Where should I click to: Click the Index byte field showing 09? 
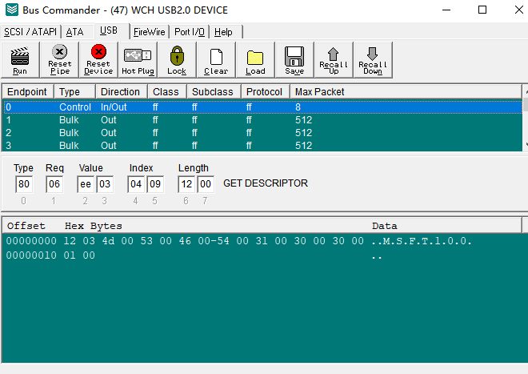pyautogui.click(x=155, y=184)
